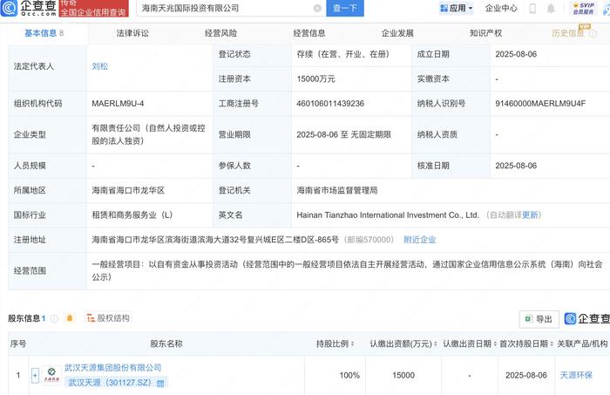Open related product 天源环保
This screenshot has width=610, height=395.
tap(576, 376)
